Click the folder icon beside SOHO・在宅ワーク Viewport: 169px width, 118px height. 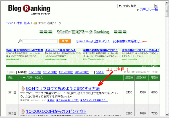tap(35, 23)
